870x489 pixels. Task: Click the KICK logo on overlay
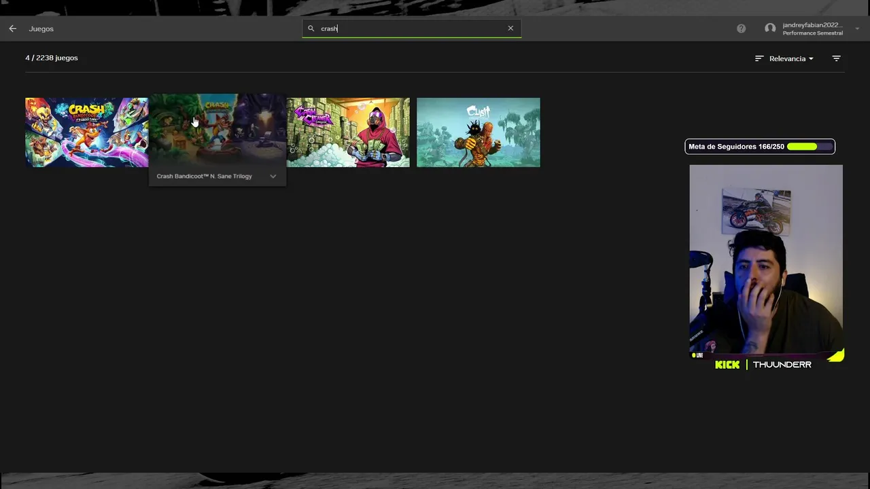pyautogui.click(x=727, y=365)
